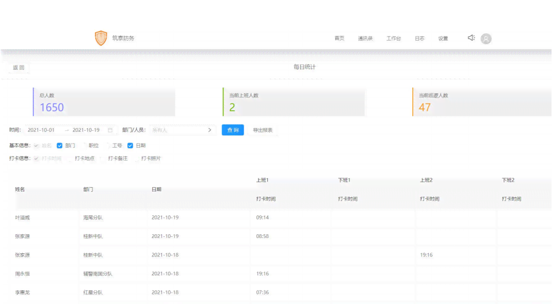Viewport: 552px width, 304px height.
Task: Click the 08:58 clock-in time cell
Action: tap(262, 236)
